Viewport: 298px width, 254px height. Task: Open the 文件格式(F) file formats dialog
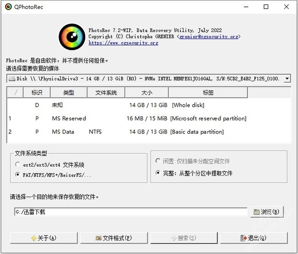(114, 238)
